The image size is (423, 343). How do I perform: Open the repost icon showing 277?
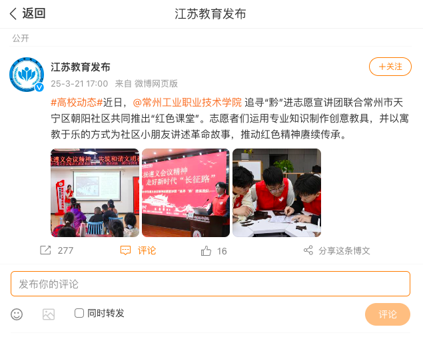tap(45, 250)
